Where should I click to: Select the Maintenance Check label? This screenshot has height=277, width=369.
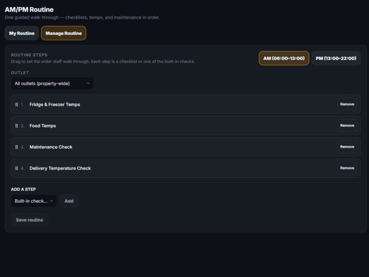(51, 147)
